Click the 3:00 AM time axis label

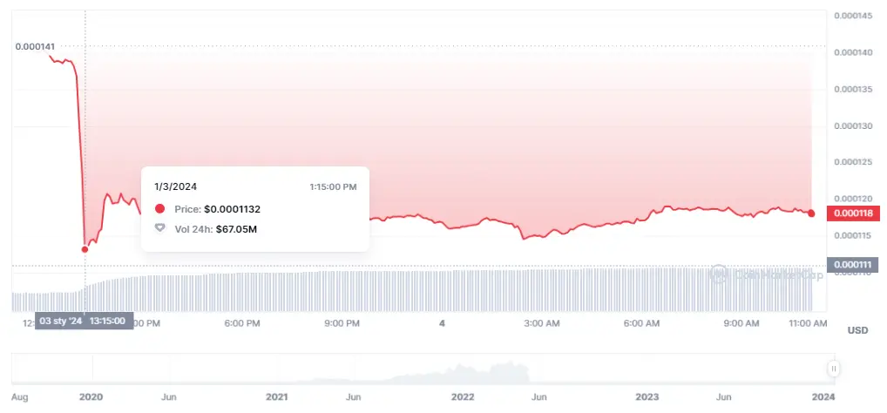coord(540,323)
